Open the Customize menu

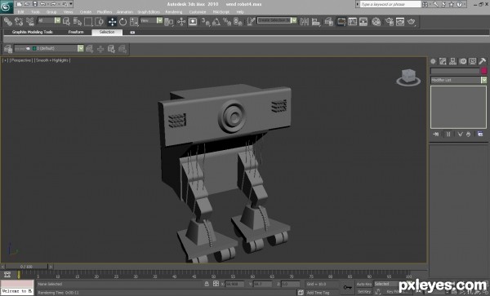(x=198, y=12)
